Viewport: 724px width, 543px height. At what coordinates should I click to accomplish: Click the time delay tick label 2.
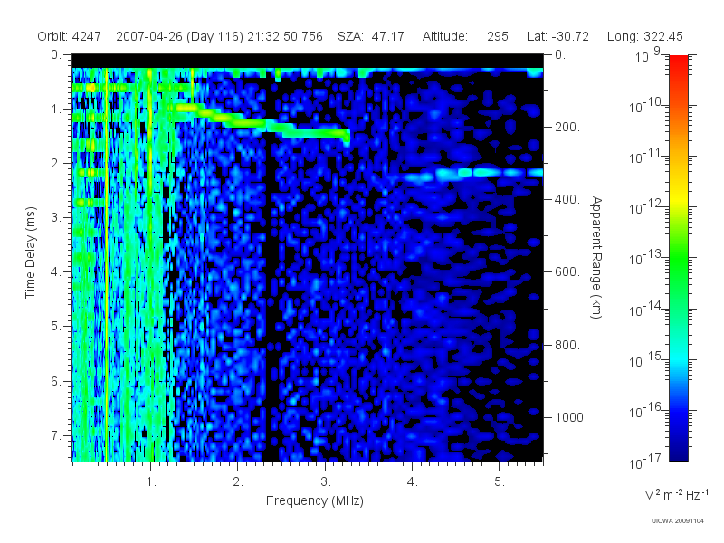(x=56, y=164)
